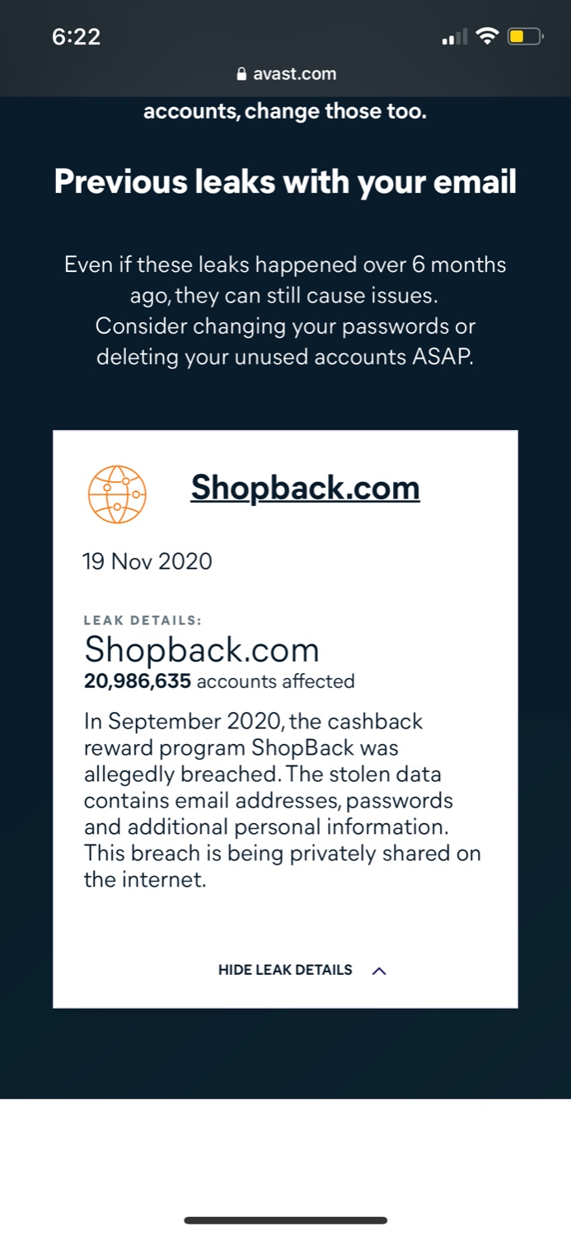Tap the padlock icon beside avast.com
This screenshot has height=1236, width=571.
(241, 74)
